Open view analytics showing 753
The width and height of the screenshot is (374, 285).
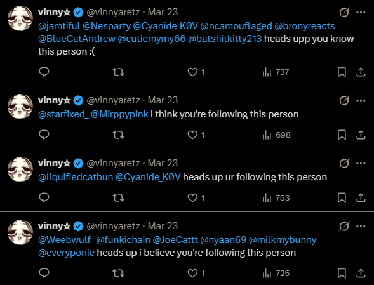[x=276, y=197]
